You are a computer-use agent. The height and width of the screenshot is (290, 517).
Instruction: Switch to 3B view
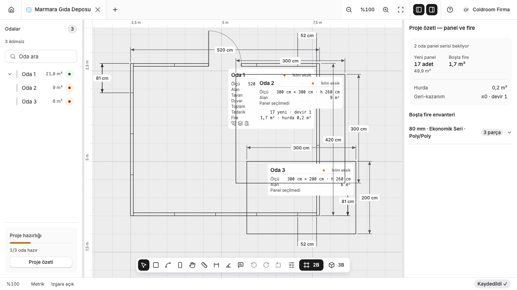(x=336, y=265)
